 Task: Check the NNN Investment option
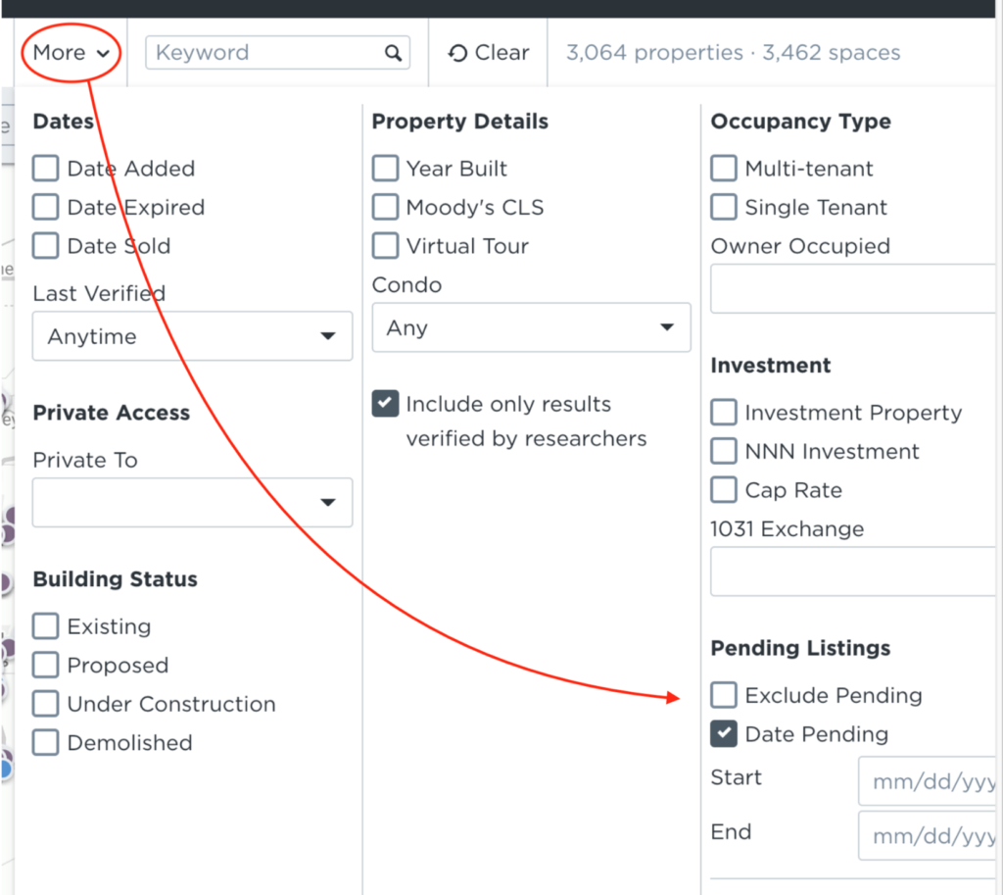pos(724,451)
